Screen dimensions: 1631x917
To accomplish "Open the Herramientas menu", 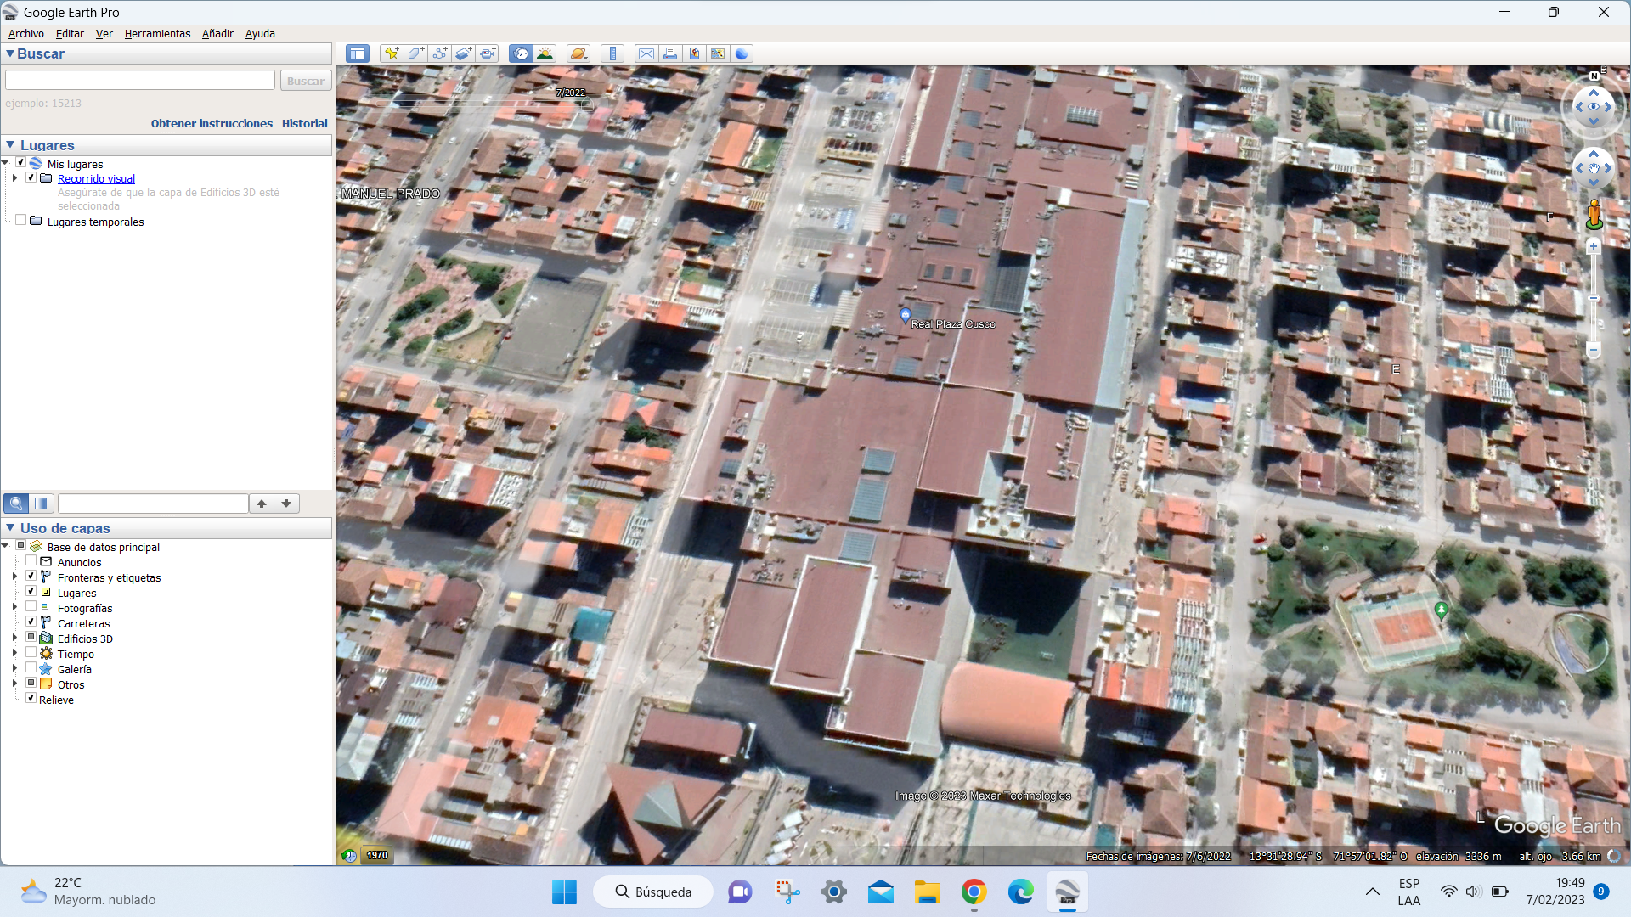I will pos(157,34).
